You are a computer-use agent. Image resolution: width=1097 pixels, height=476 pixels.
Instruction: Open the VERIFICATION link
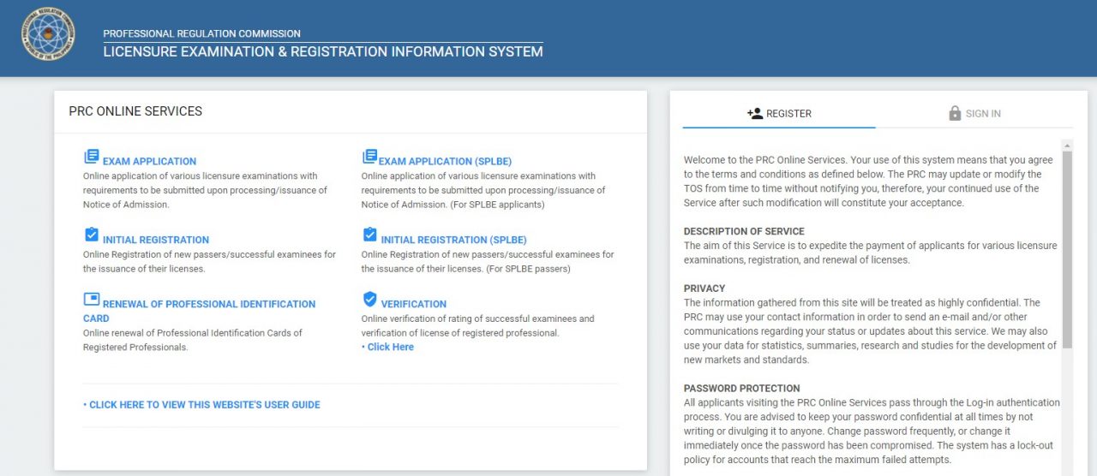coord(414,304)
